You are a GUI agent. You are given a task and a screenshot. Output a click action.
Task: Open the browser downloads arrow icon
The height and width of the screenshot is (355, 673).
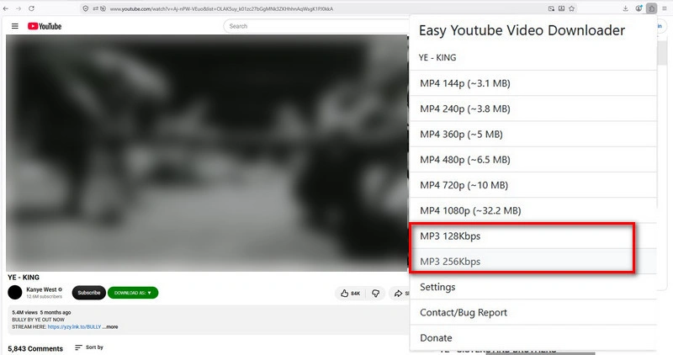pyautogui.click(x=626, y=8)
